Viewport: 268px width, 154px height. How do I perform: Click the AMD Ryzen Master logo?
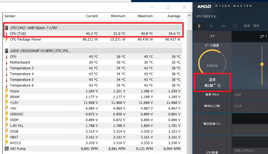click(x=204, y=7)
